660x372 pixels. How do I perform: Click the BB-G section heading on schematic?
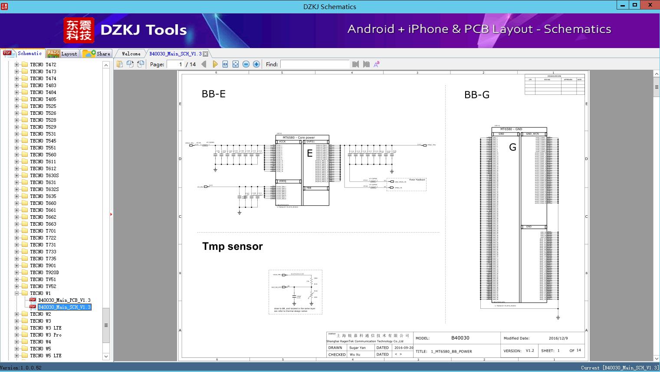coord(477,95)
